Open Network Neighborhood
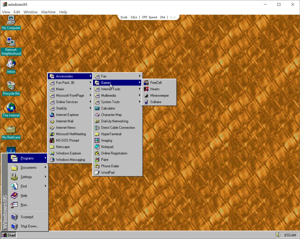This screenshot has height=239, width=300. pyautogui.click(x=11, y=43)
